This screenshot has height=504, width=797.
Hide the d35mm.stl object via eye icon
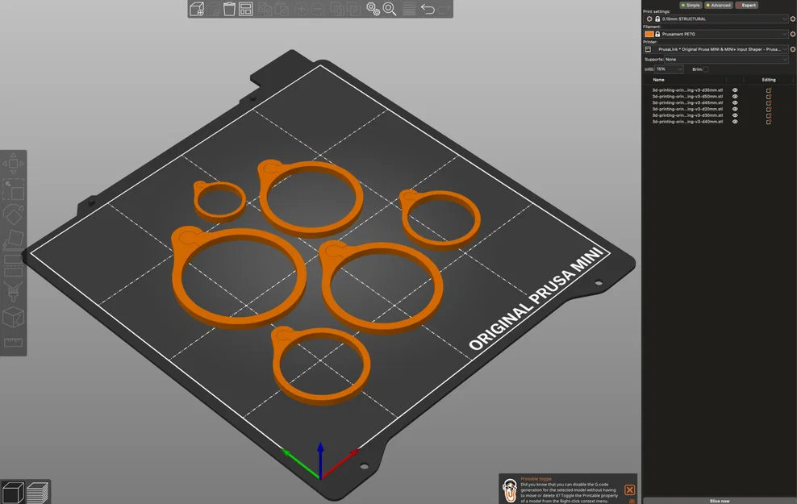(735, 90)
